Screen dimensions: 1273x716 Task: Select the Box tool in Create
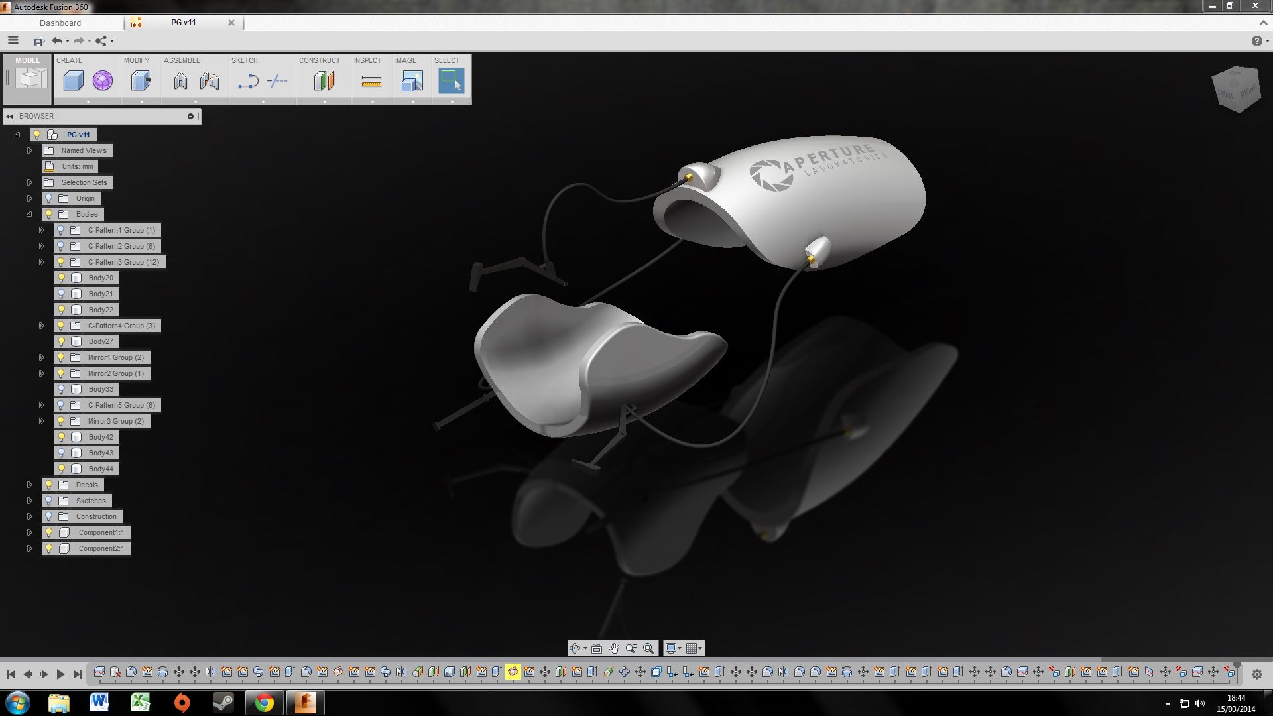click(73, 81)
